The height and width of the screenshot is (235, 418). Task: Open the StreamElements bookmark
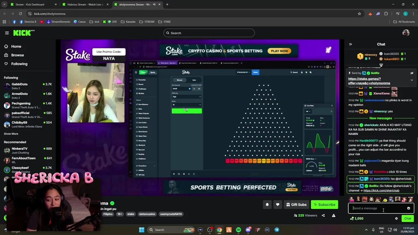coord(58,22)
